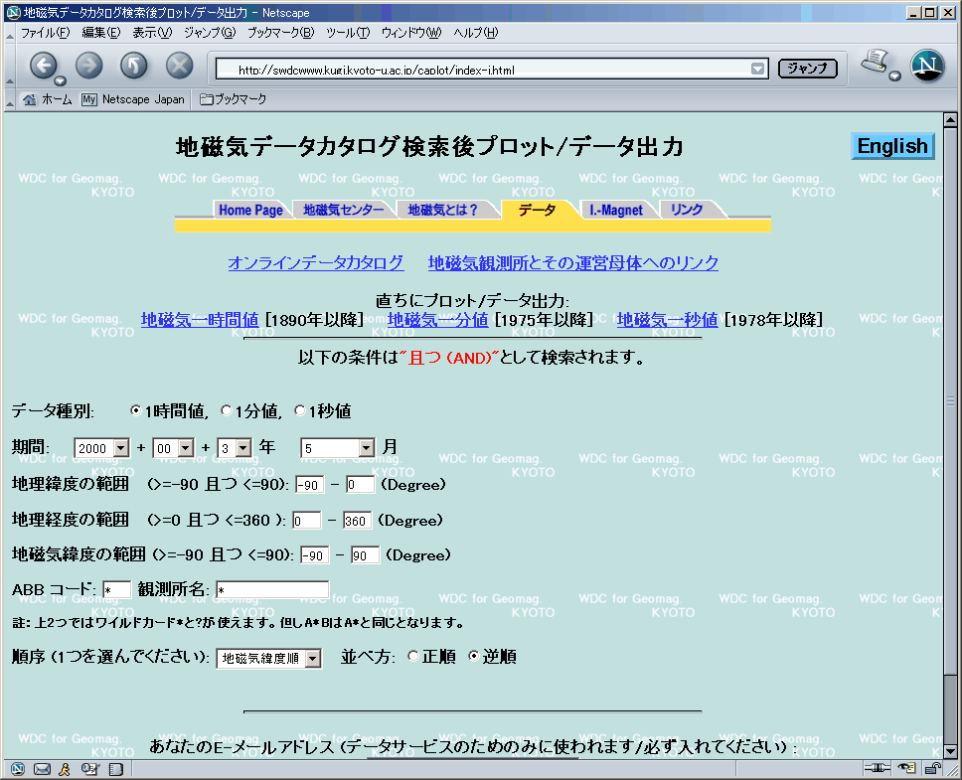Image resolution: width=962 pixels, height=780 pixels.
Task: Click the Forward navigation arrow
Action: pyautogui.click(x=89, y=66)
